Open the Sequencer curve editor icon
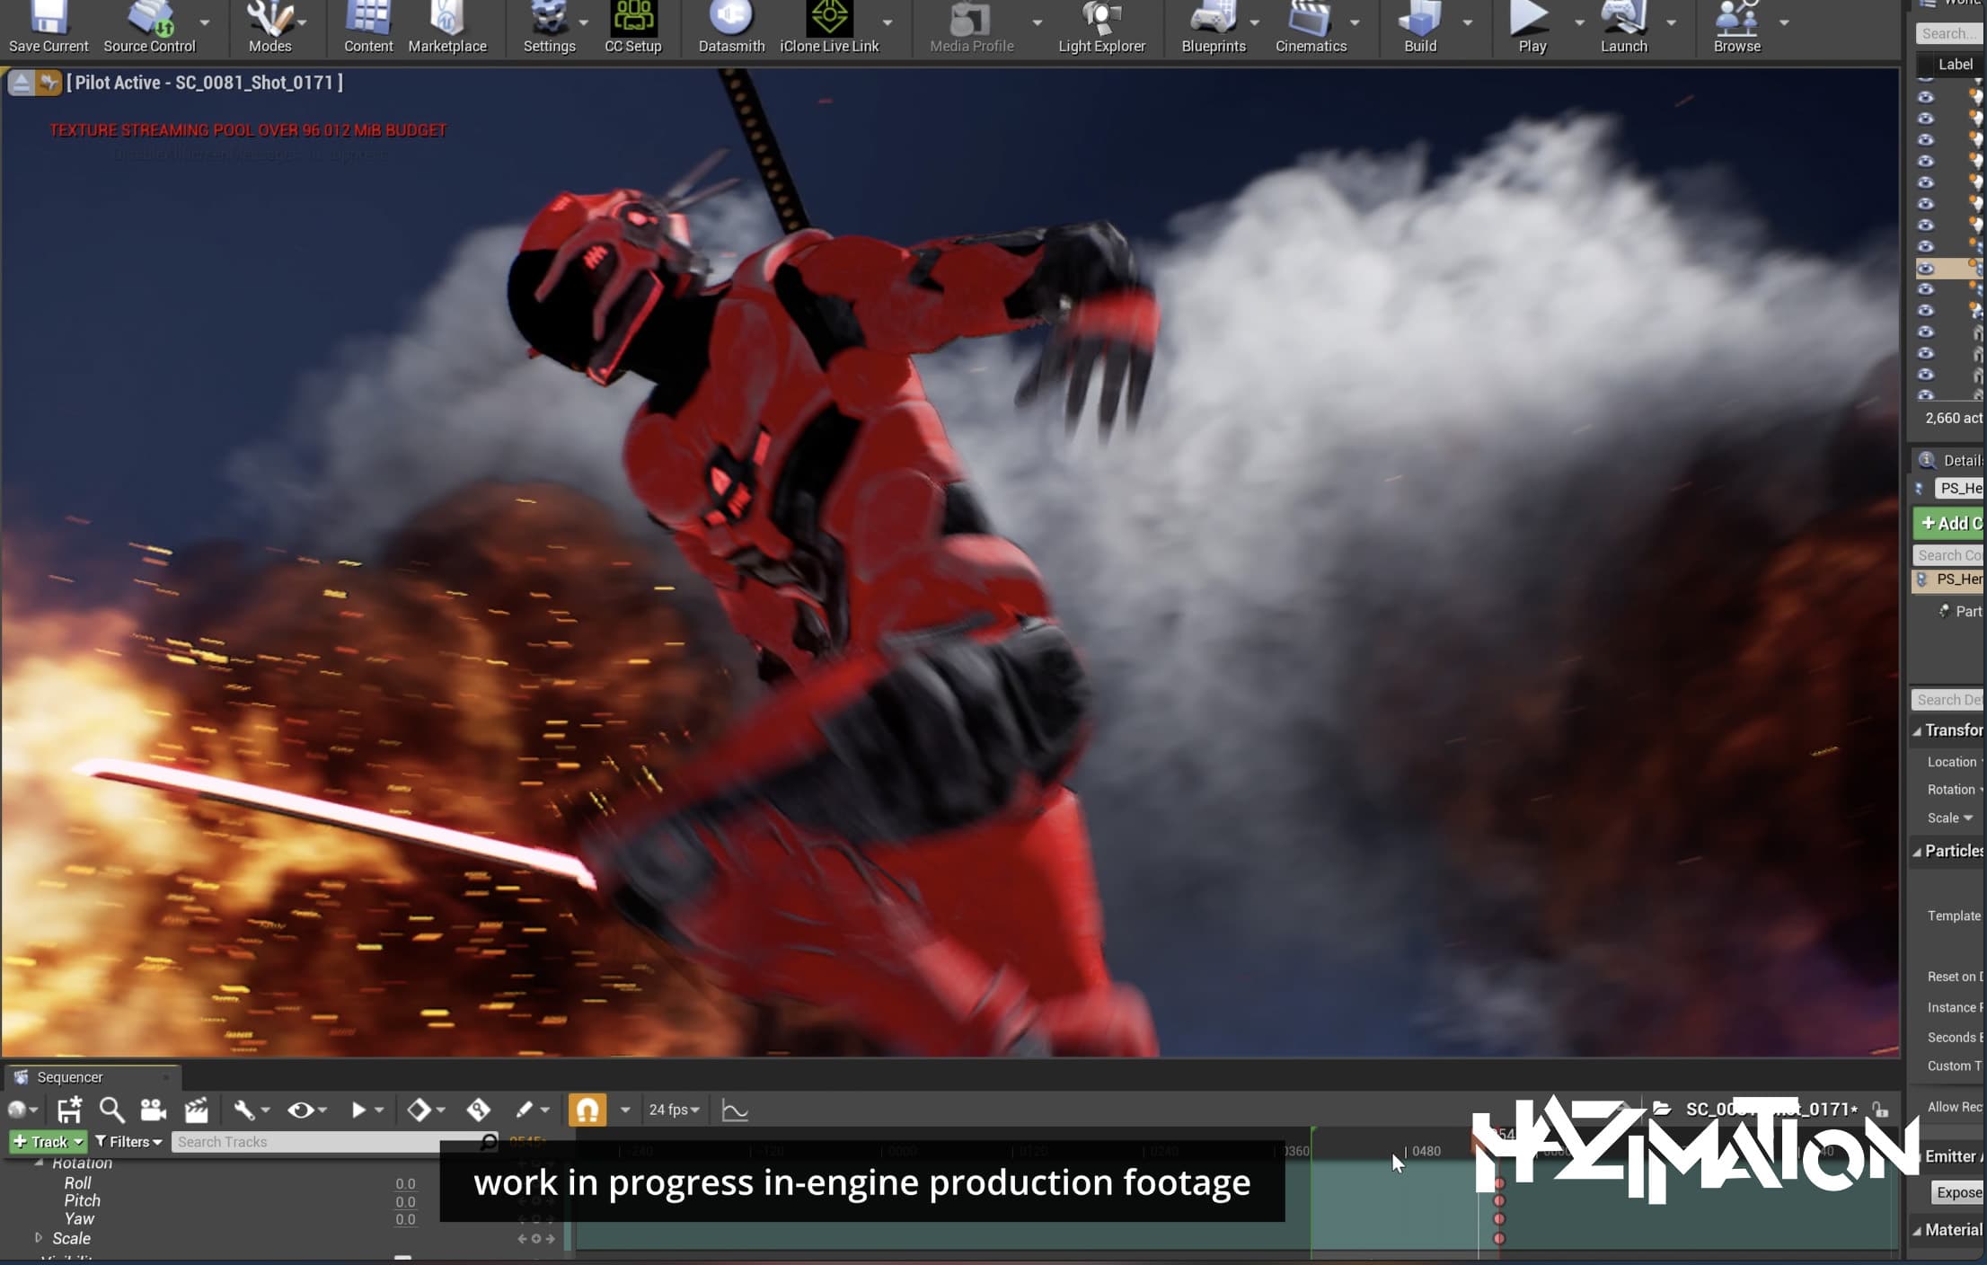 click(x=735, y=1110)
